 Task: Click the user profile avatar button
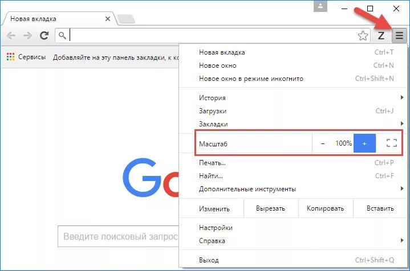[x=320, y=6]
